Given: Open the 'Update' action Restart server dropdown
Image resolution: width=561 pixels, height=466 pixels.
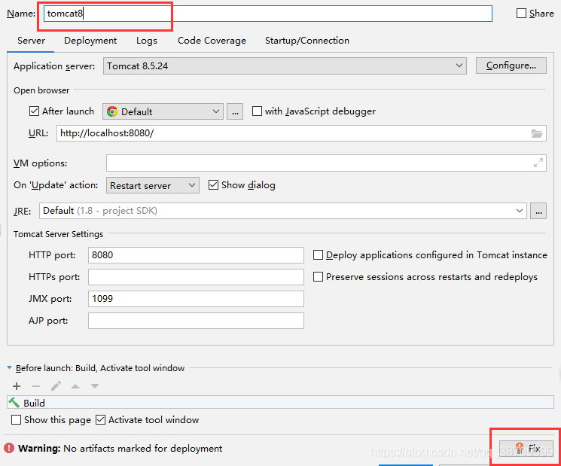Looking at the screenshot, I should 152,185.
